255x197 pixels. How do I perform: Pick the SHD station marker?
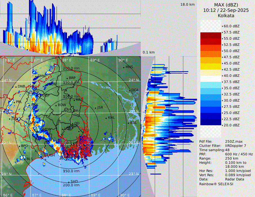[69, 182]
